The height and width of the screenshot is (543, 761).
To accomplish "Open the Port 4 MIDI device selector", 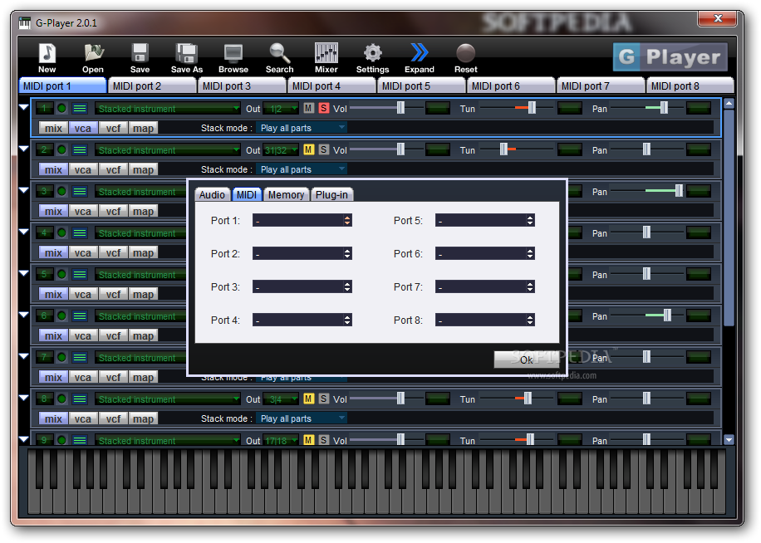I will [x=302, y=320].
